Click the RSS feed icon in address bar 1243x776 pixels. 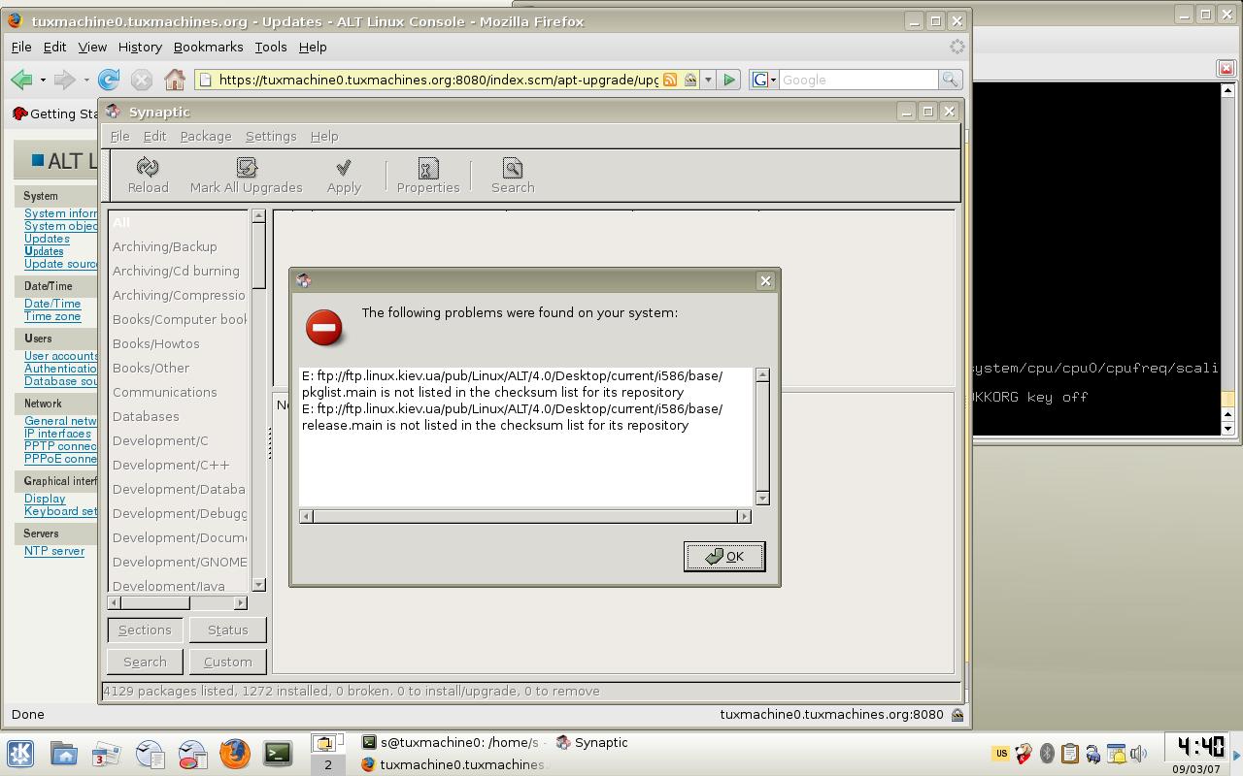pyautogui.click(x=670, y=80)
